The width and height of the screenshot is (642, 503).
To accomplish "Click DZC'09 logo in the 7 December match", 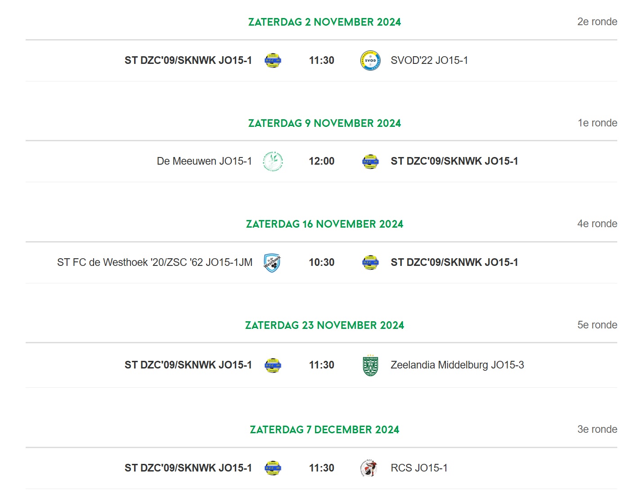I will point(273,468).
